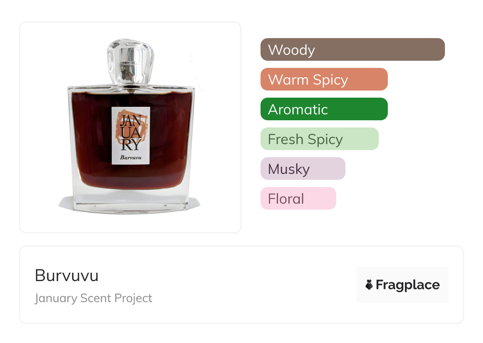The image size is (483, 343).
Task: Click the Musky label text
Action: point(289,169)
